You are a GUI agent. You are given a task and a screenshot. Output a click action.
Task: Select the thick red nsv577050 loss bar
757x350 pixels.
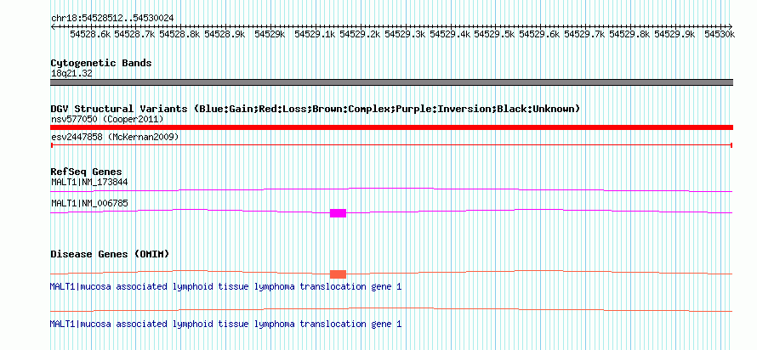[x=391, y=127]
